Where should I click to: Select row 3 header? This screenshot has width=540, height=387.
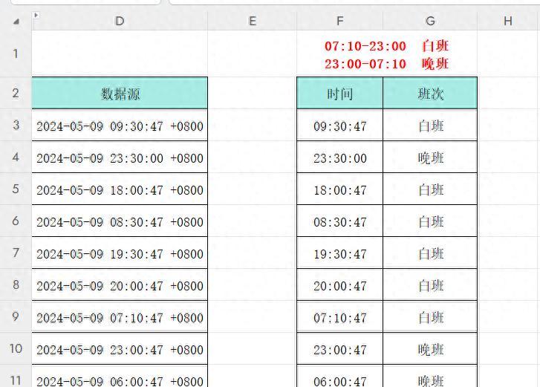16,125
